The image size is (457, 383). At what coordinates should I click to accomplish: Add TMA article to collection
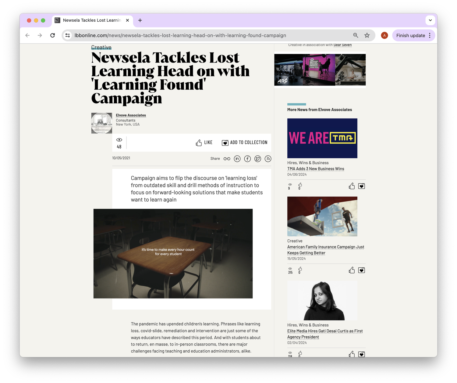click(x=362, y=186)
